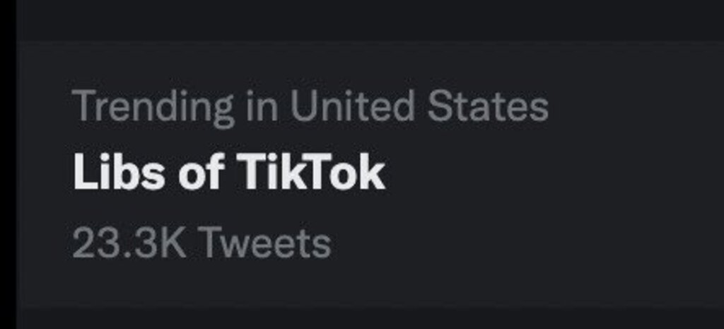
Task: Click the bold "Libs of TikTok" title
Action: [x=229, y=173]
